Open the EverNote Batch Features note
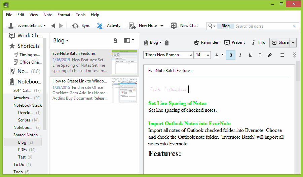Image resolution: width=303 pixels, height=177 pixels. (x=94, y=63)
